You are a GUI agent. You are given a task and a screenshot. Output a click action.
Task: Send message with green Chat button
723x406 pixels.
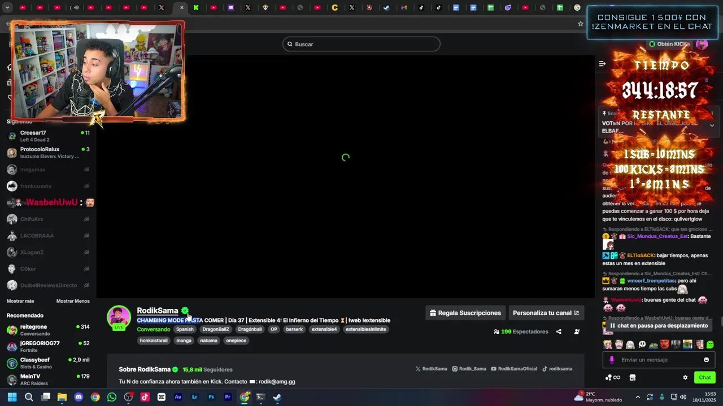[705, 378]
